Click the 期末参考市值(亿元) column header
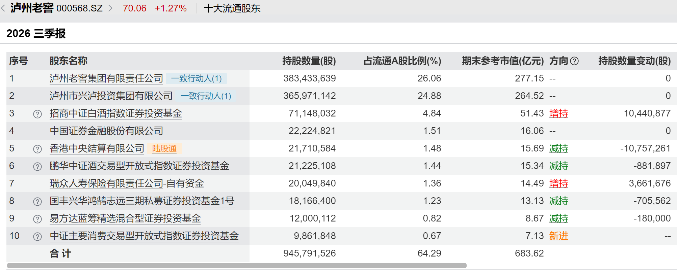The width and height of the screenshot is (677, 274). 503,61
